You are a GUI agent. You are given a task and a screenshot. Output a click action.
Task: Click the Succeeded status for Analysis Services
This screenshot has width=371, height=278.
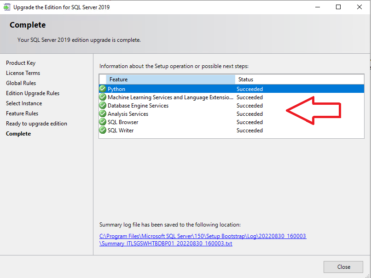tap(249, 114)
